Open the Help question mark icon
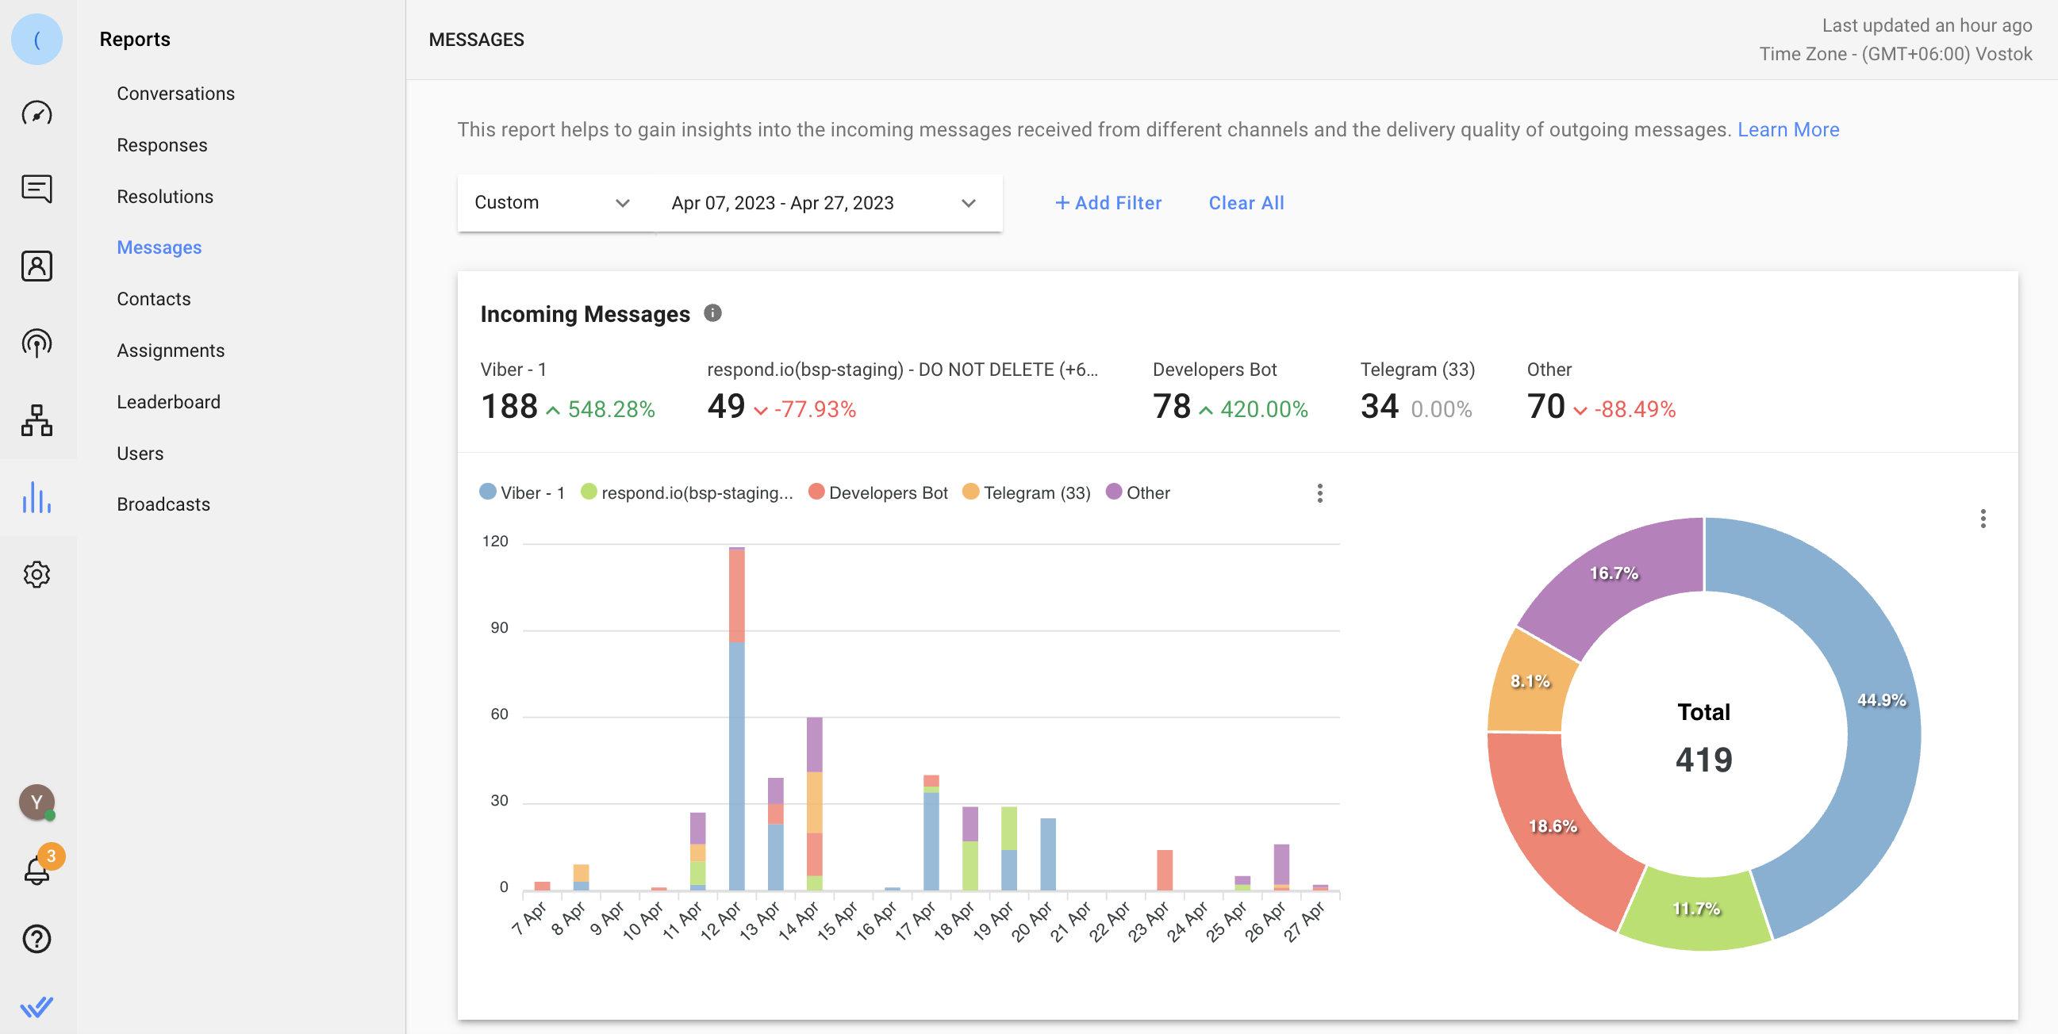Viewport: 2058px width, 1034px height. pyautogui.click(x=36, y=939)
